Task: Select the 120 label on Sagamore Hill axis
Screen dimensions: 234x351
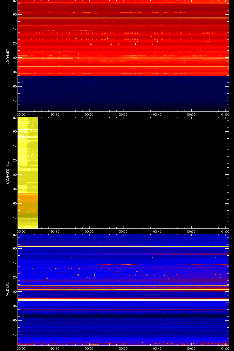Action: tap(14, 160)
